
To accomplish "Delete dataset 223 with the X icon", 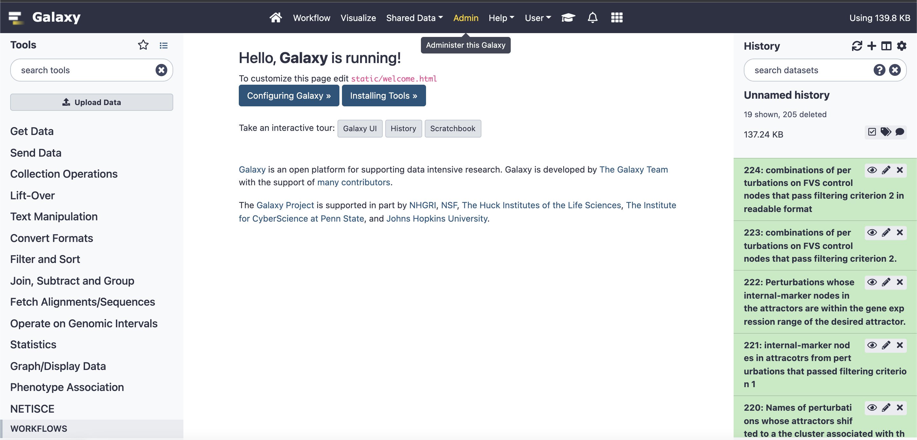I will pos(899,232).
